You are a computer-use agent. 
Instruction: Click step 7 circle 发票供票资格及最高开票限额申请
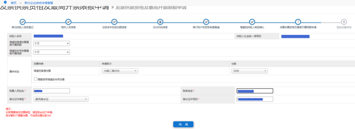click(298, 22)
